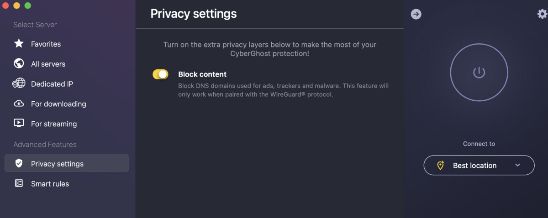Select the For streaming menu entry
548x218 pixels.
click(x=67, y=124)
